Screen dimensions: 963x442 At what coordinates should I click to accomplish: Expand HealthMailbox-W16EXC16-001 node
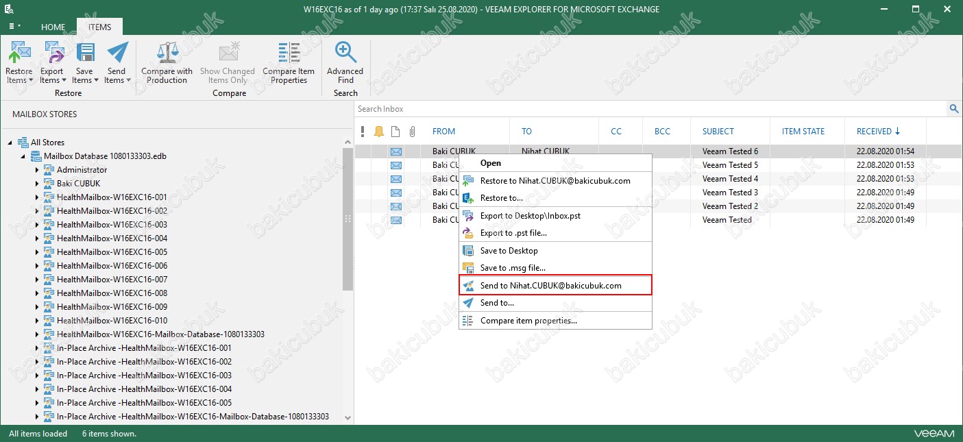coord(37,197)
